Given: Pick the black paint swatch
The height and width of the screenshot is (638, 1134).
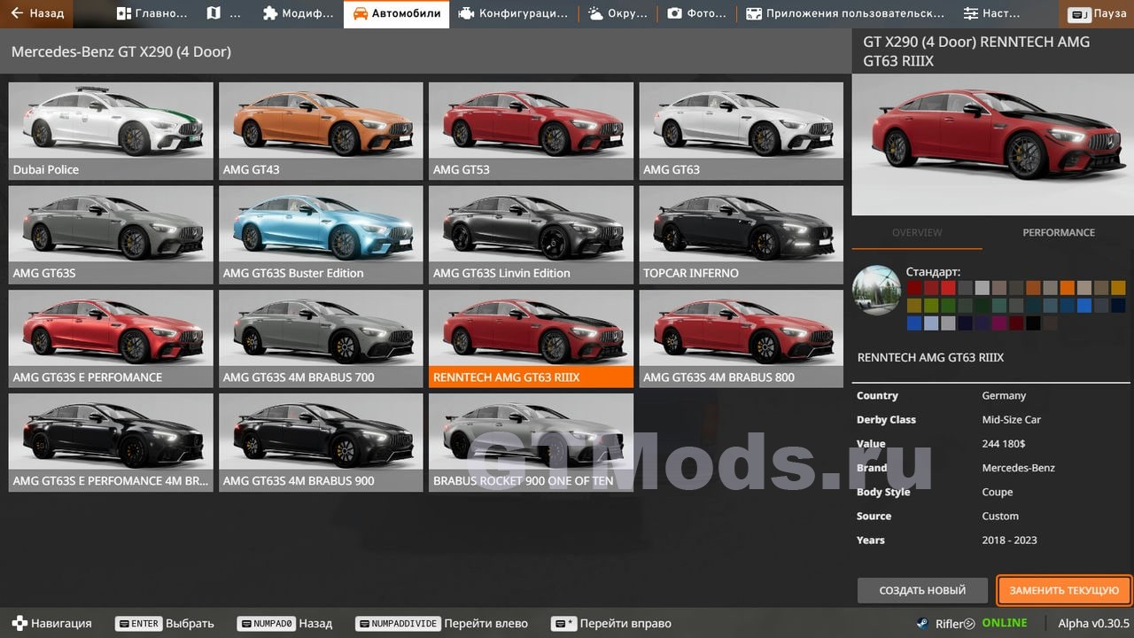Looking at the screenshot, I should tap(1033, 323).
